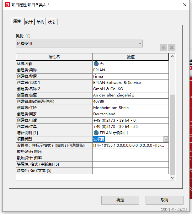Click the delete property X icon
The height and width of the screenshot is (214, 192).
[172, 47]
